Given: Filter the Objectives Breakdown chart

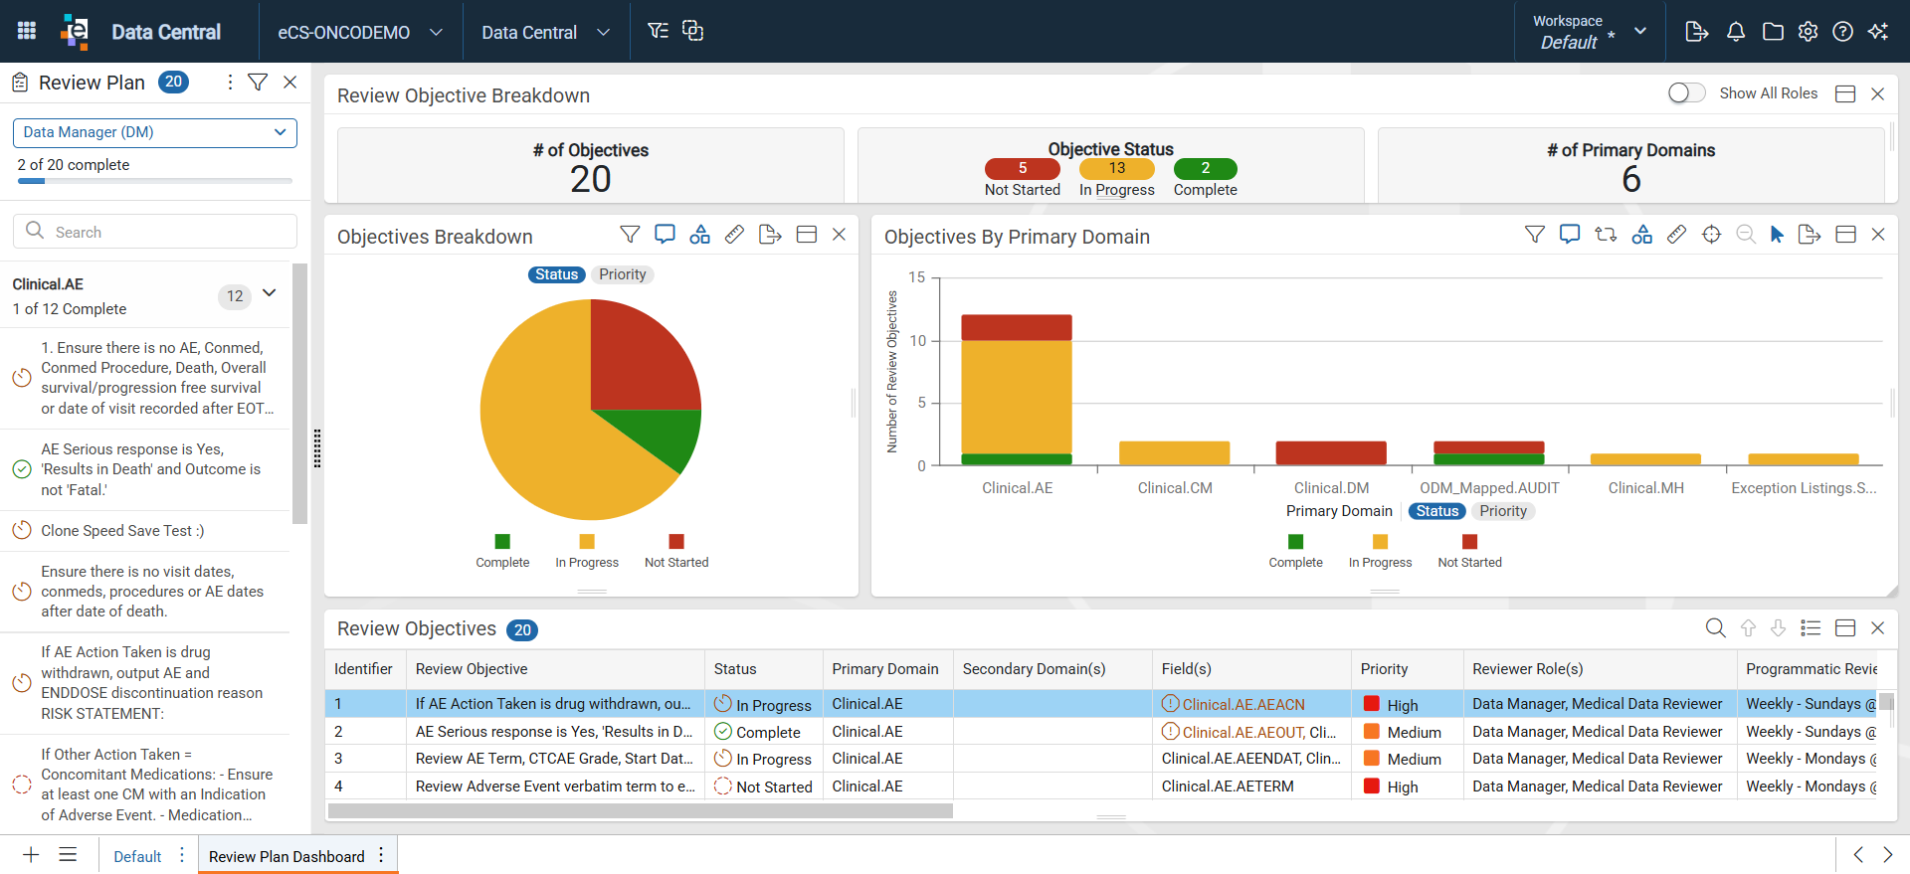Looking at the screenshot, I should 630,235.
